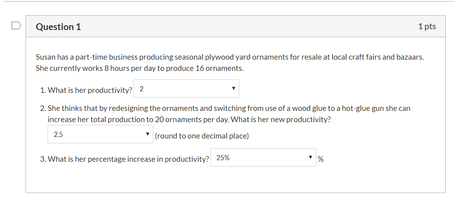Flag Question 1 with the flag icon
This screenshot has height=199, width=455.
16,26
